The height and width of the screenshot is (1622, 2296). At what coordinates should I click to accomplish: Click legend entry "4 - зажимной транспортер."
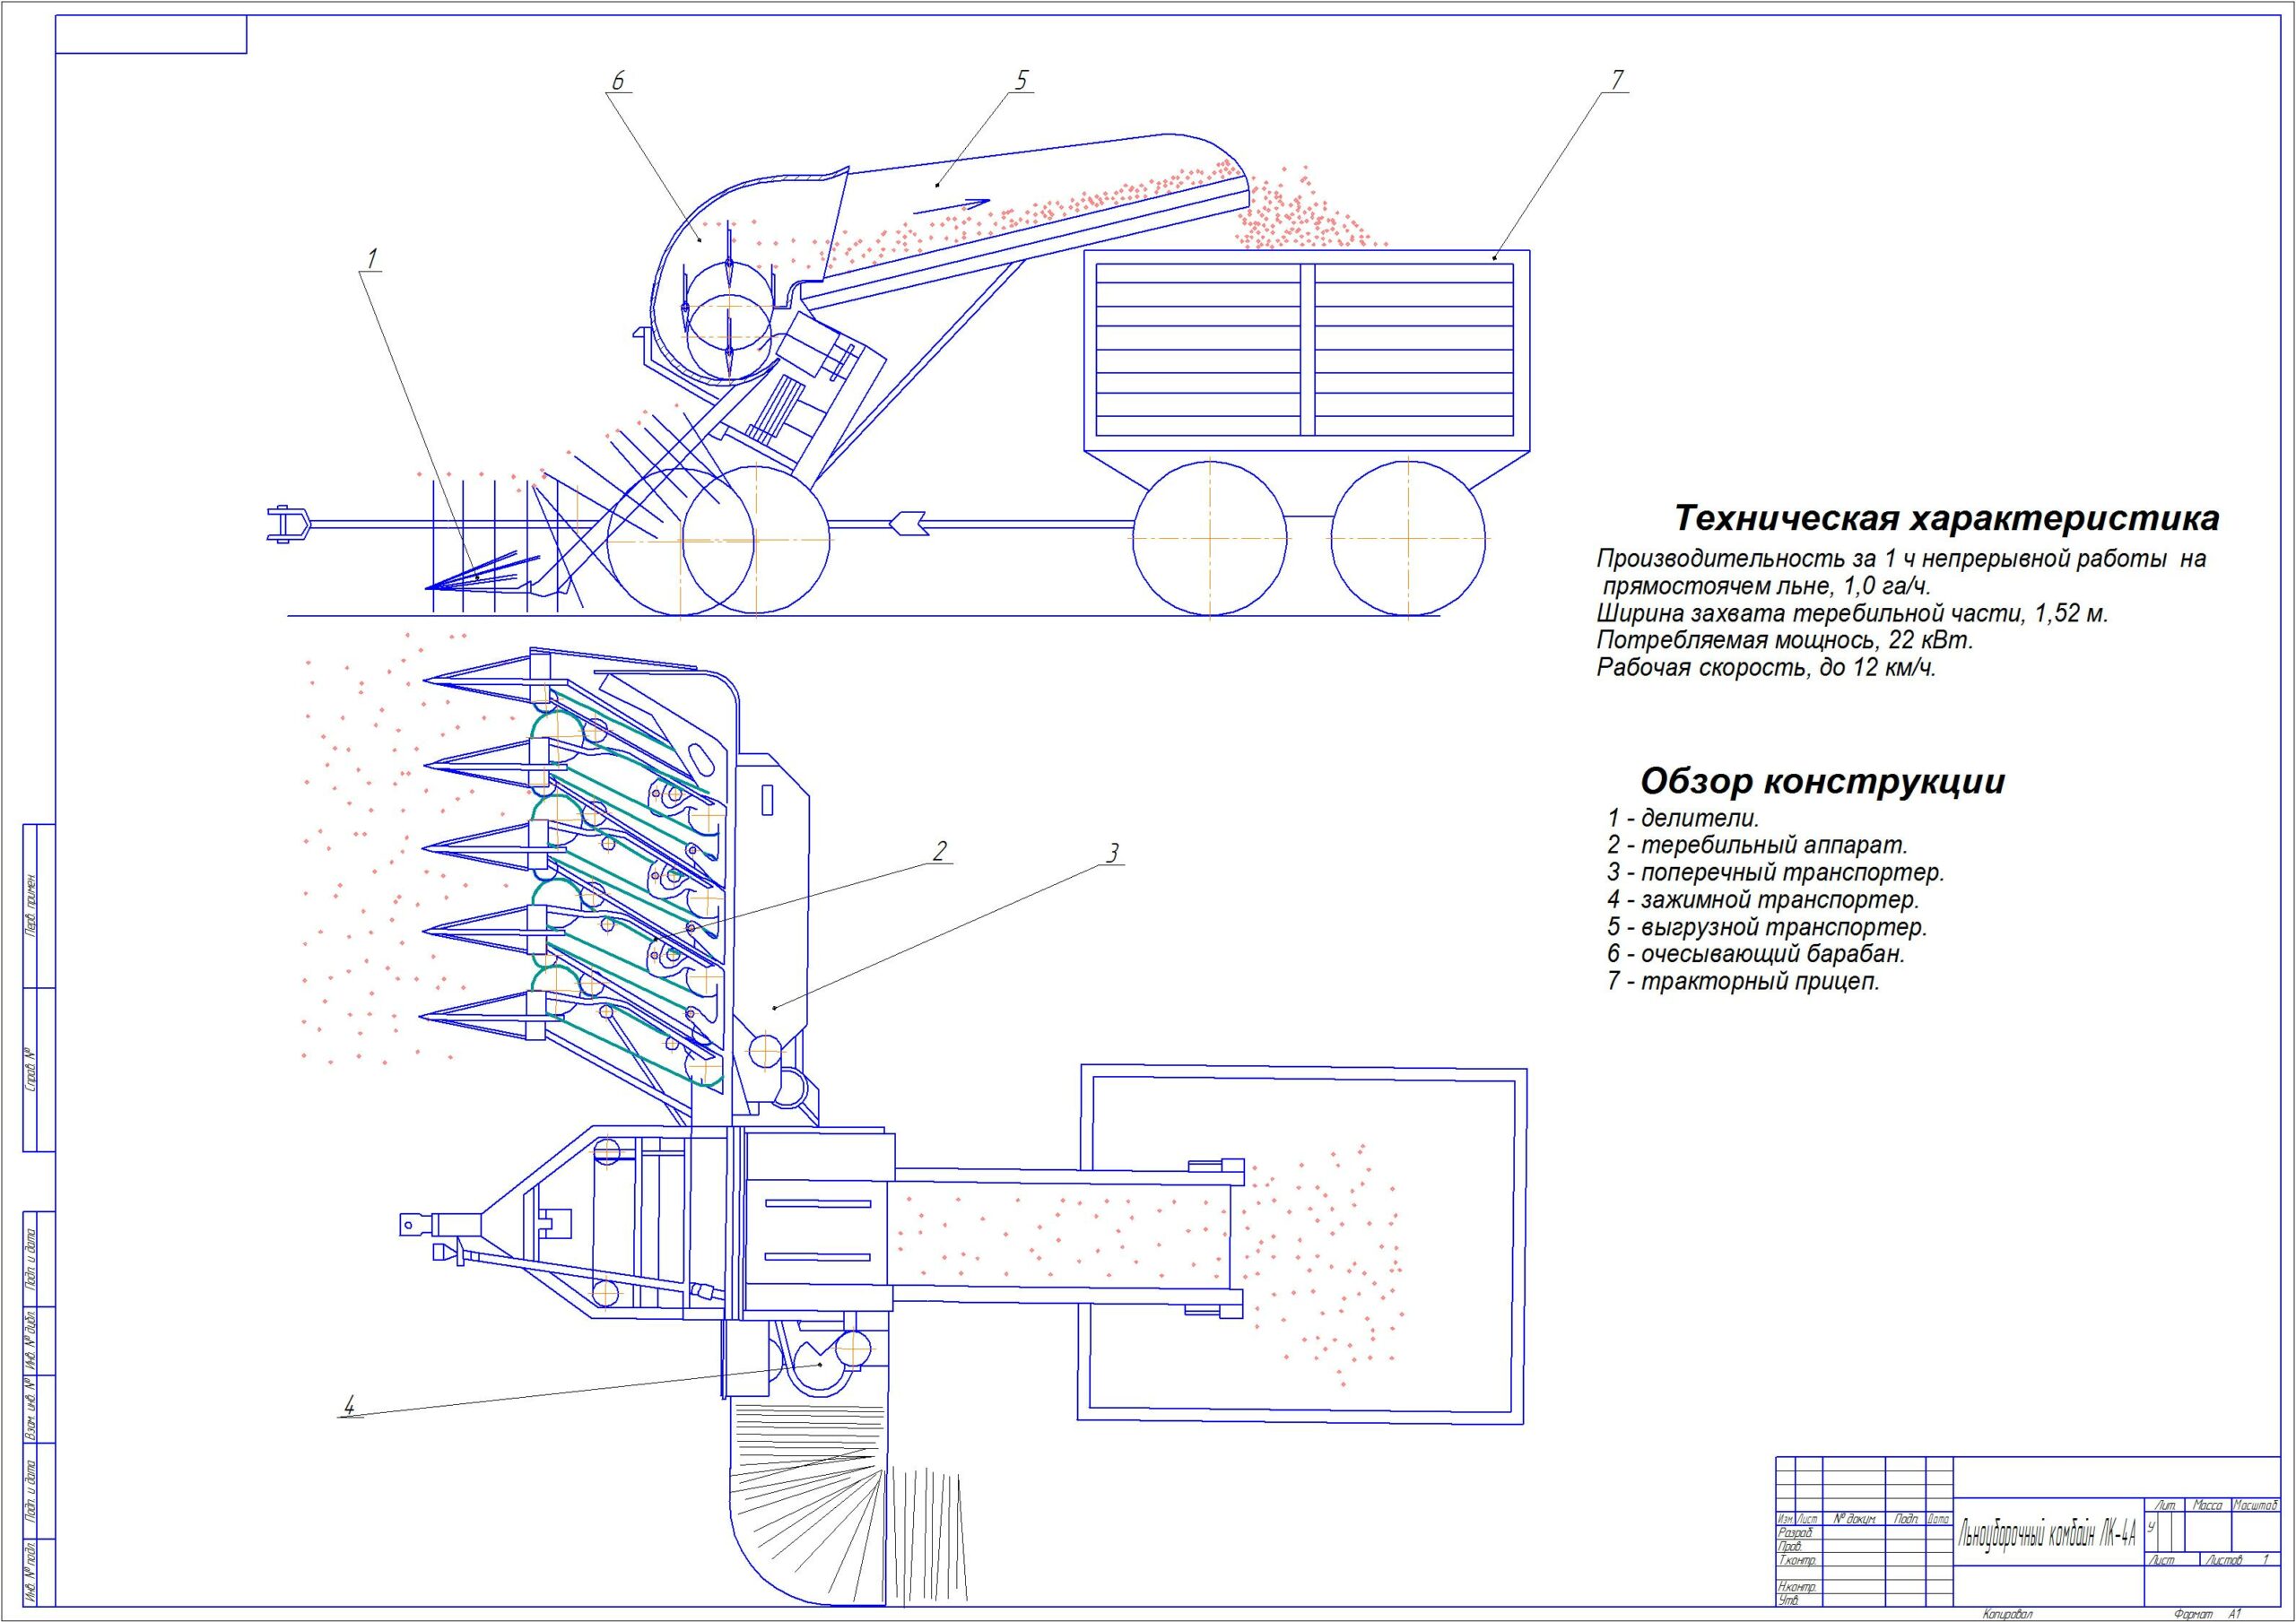(x=1763, y=900)
